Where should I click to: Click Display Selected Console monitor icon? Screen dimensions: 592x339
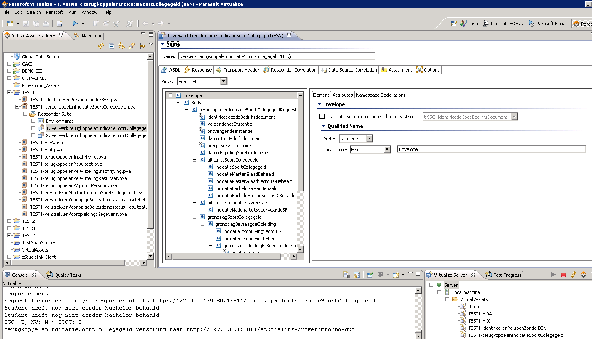(380, 275)
